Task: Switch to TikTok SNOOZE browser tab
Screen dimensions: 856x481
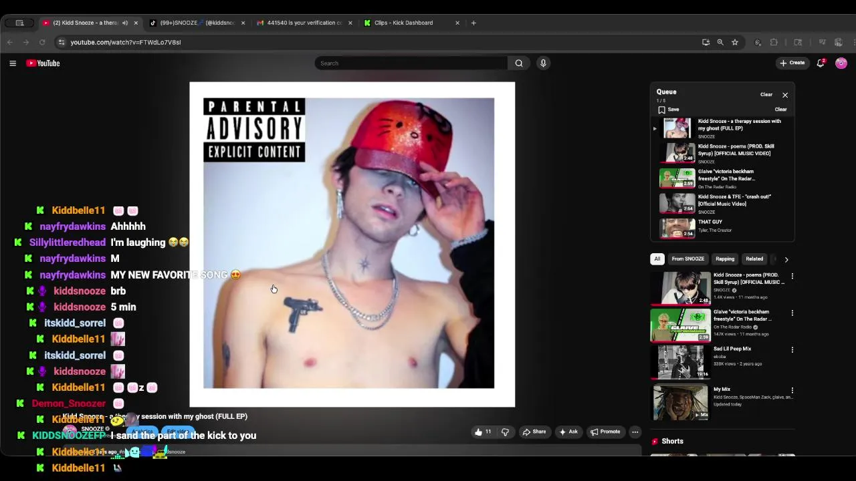Action: 197,23
